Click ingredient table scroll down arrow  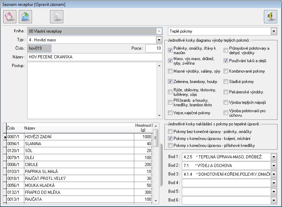tap(156, 201)
